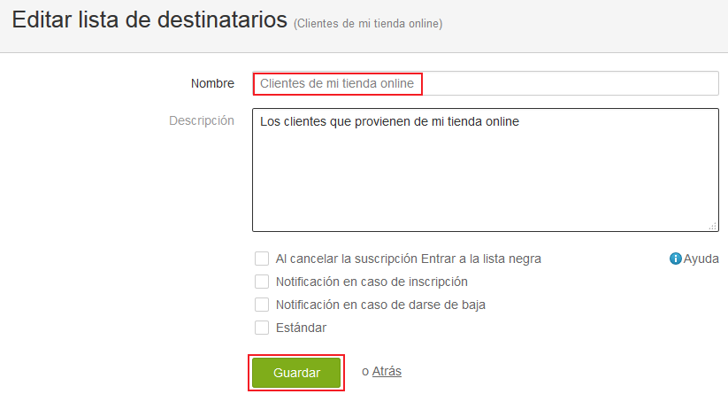Tick the Notificación en caso de inscripción checkbox
728x394 pixels.
click(262, 282)
